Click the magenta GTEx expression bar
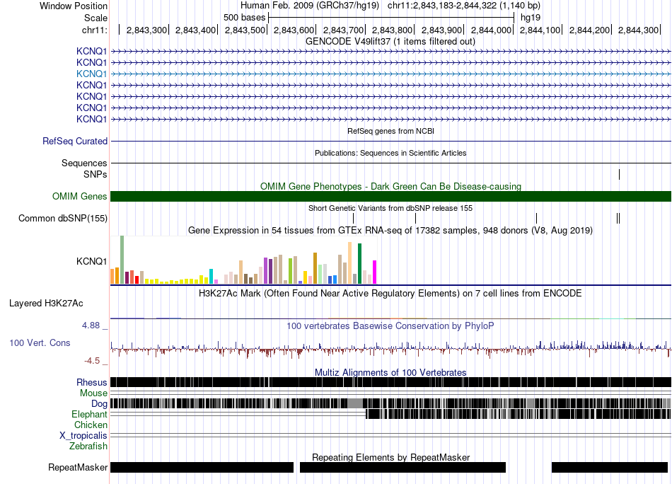 (x=375, y=272)
